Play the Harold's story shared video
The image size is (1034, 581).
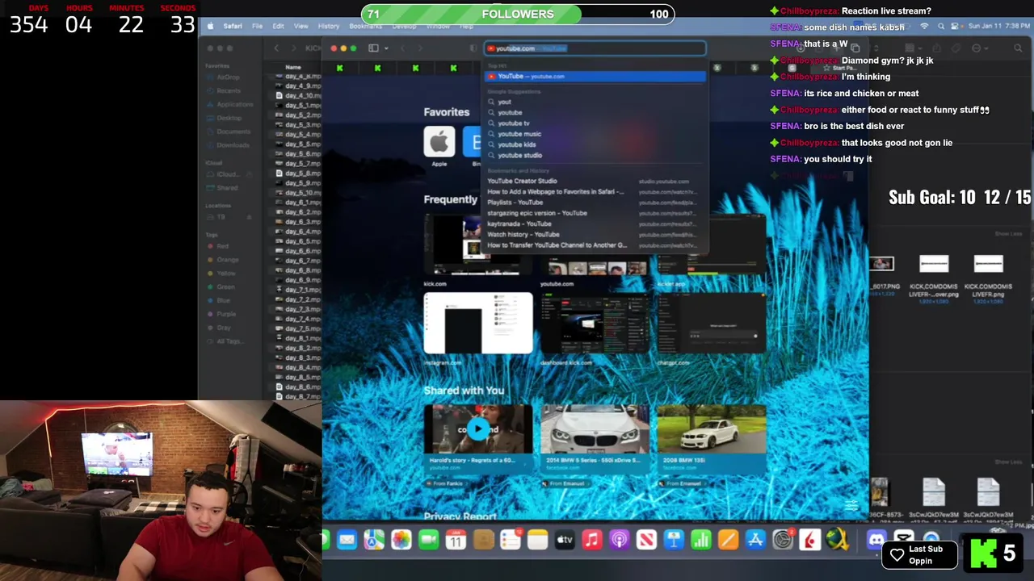click(x=478, y=430)
